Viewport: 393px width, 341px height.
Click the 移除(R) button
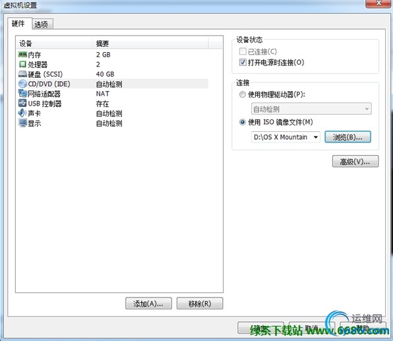point(200,303)
